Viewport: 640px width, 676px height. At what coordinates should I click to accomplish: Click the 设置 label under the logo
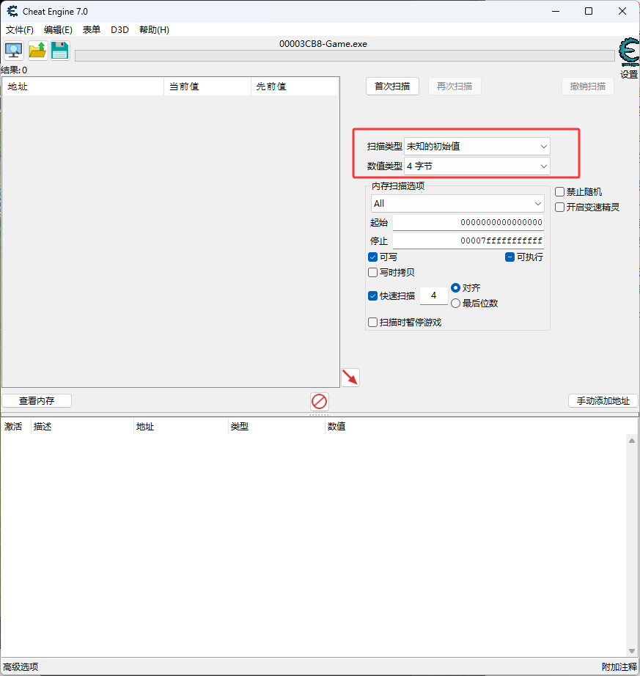click(629, 74)
